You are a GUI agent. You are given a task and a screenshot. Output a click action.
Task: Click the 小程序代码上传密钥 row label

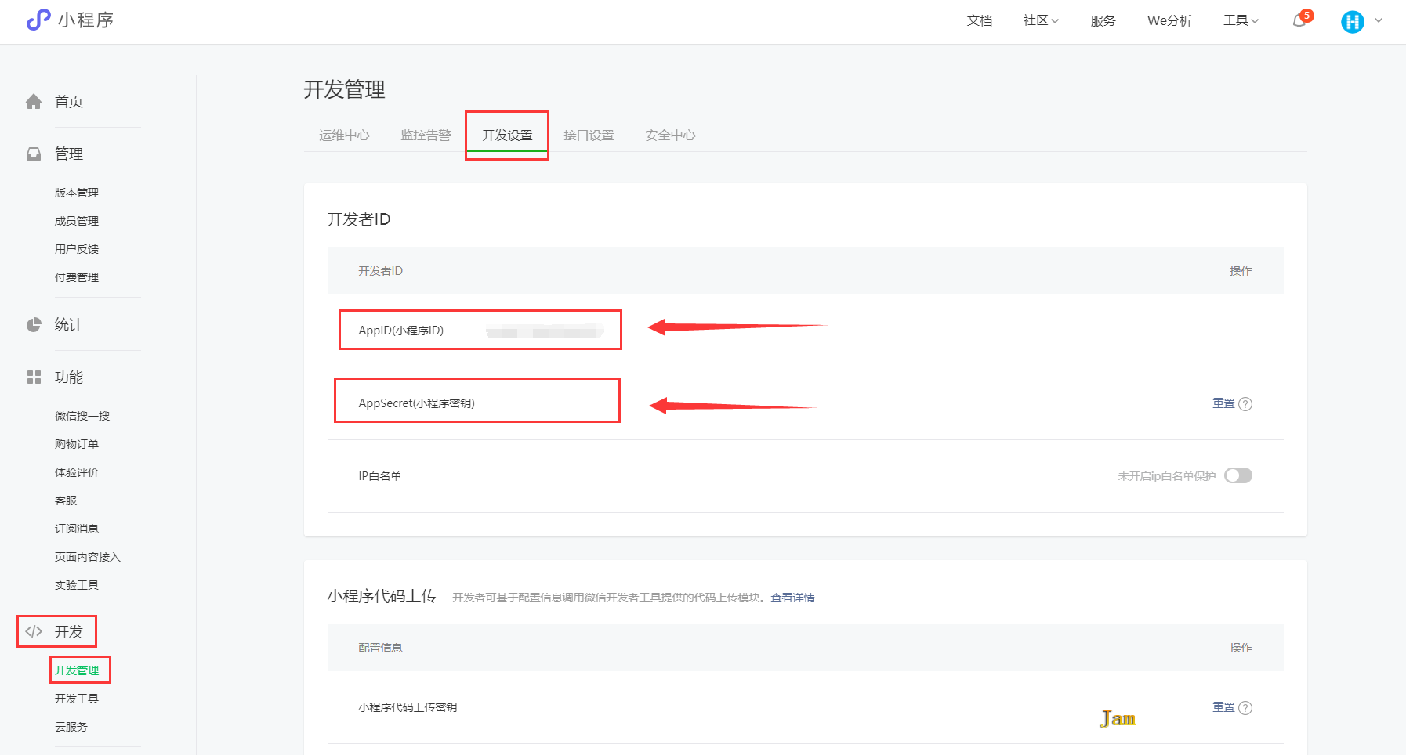tap(408, 707)
